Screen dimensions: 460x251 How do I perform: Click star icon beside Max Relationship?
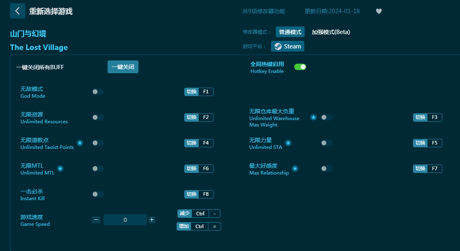click(x=295, y=169)
